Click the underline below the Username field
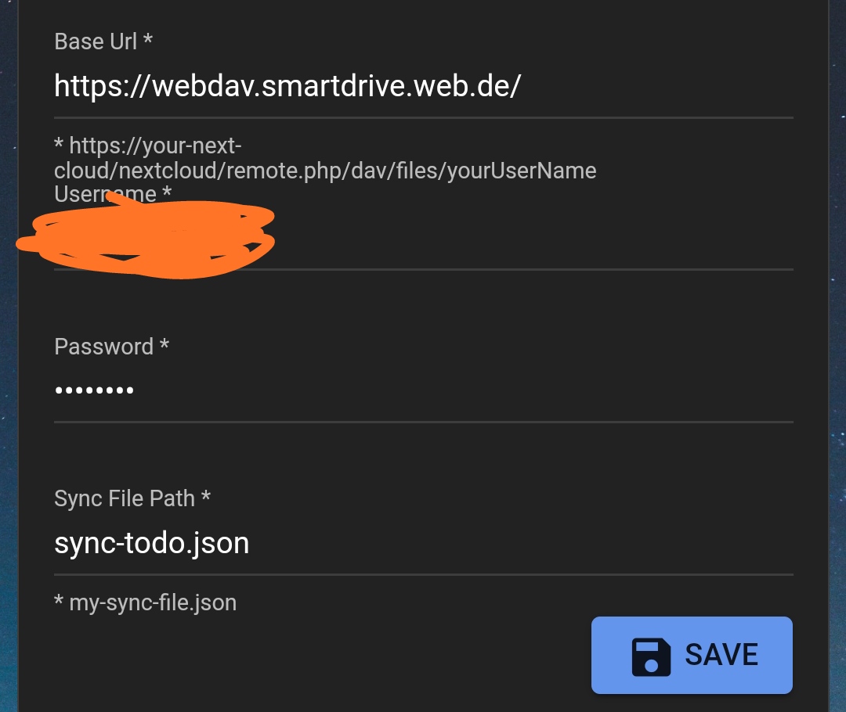846x712 pixels. tap(470, 270)
